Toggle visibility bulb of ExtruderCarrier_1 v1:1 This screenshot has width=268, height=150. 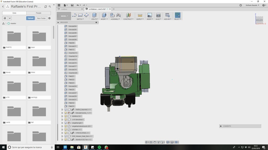(x=66, y=113)
